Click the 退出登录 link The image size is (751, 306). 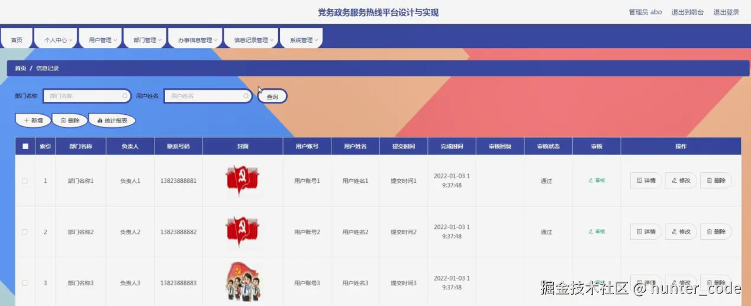pos(726,12)
